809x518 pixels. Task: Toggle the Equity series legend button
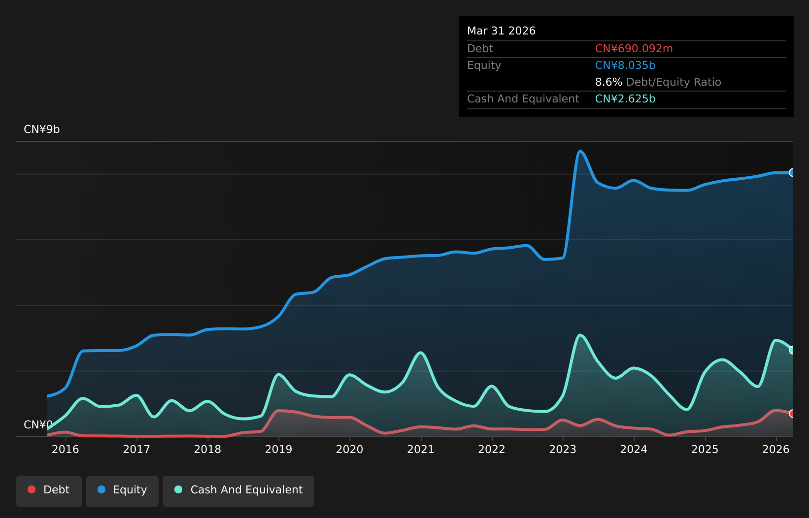click(x=122, y=491)
